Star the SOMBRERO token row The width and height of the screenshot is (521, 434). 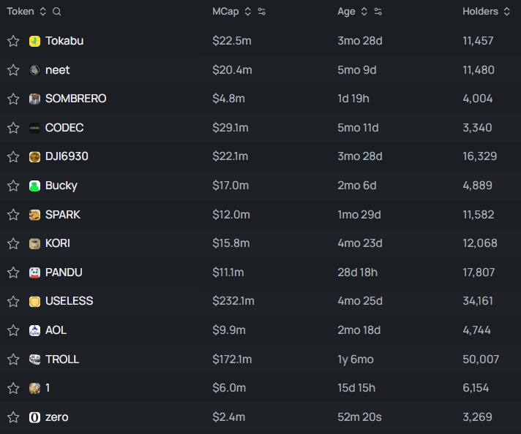pos(13,99)
